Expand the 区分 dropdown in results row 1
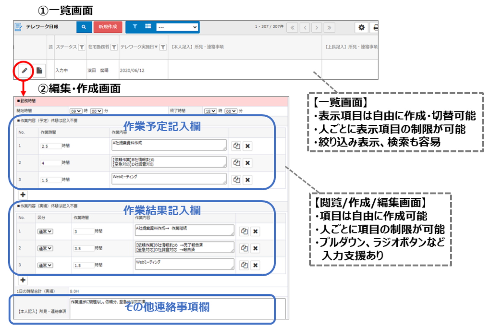This screenshot has height=328, width=487. pos(45,231)
